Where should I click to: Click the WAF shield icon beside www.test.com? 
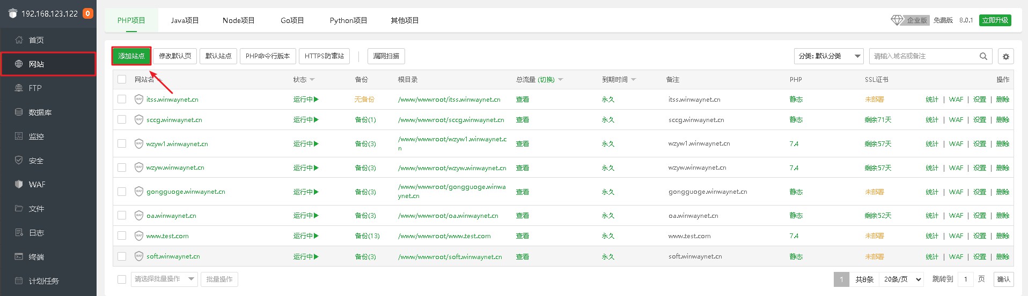(x=138, y=236)
